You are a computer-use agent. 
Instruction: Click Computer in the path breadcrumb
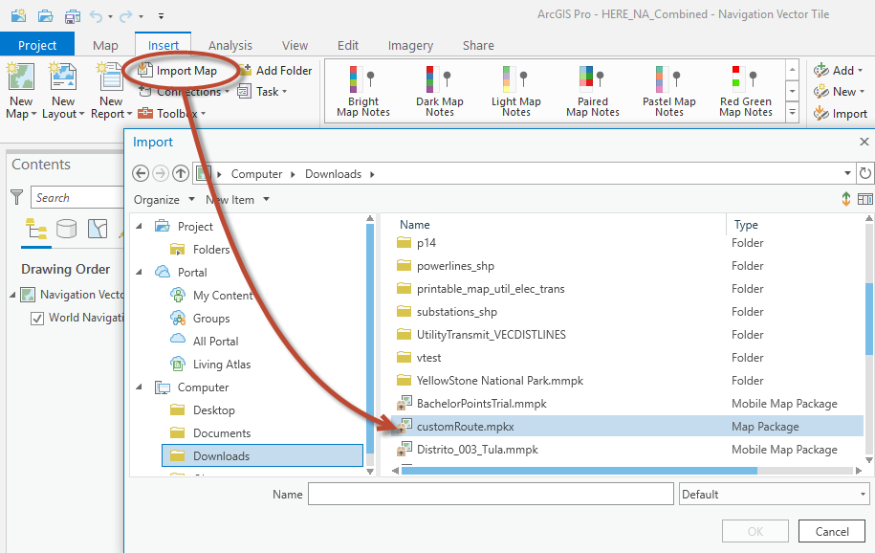(x=256, y=174)
